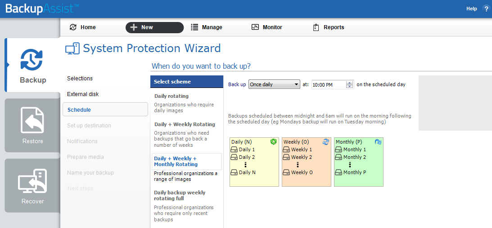
Task: Click the Manage list icon
Action: [x=194, y=27]
